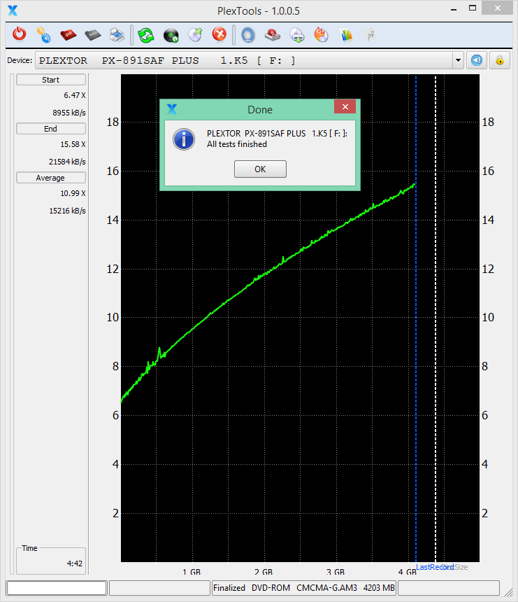Click OK in the Done dialog
Viewport: 518px width, 602px height.
pyautogui.click(x=260, y=169)
